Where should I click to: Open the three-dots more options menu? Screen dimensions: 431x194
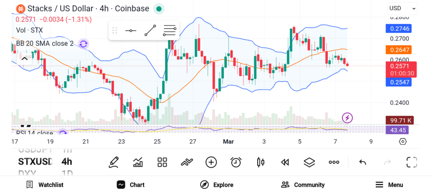coord(334,162)
